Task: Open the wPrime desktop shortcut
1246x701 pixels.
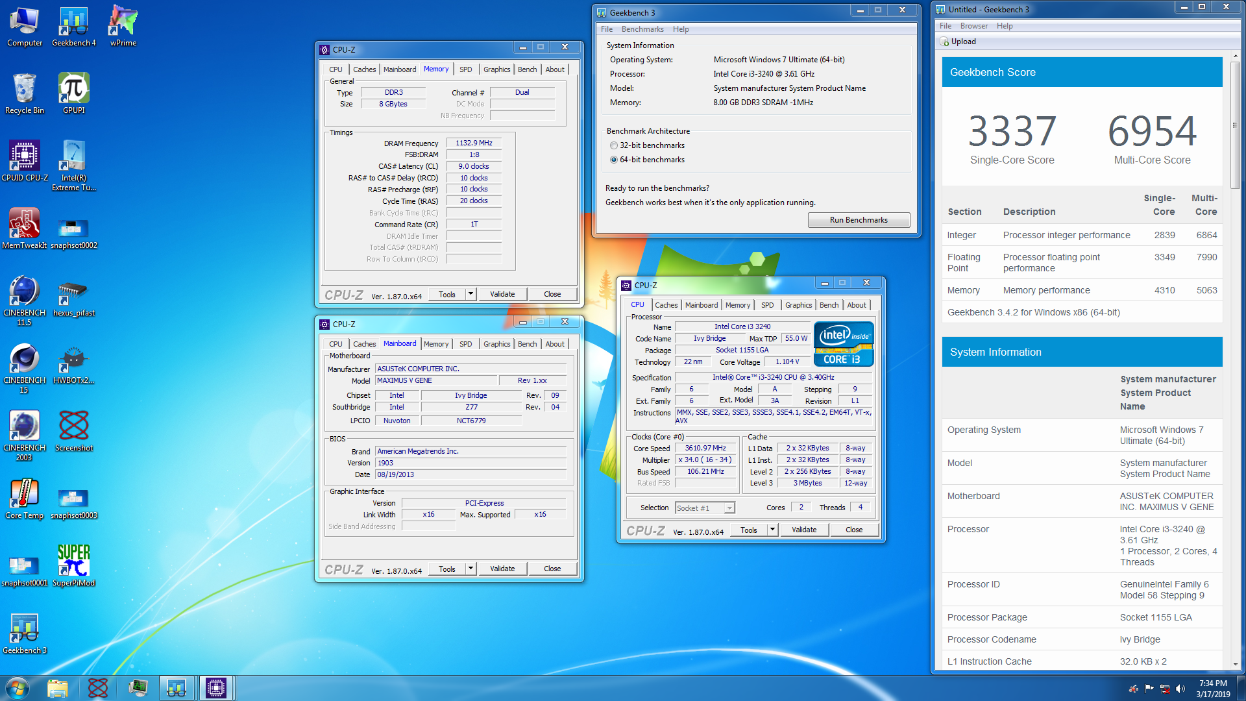Action: (123, 27)
